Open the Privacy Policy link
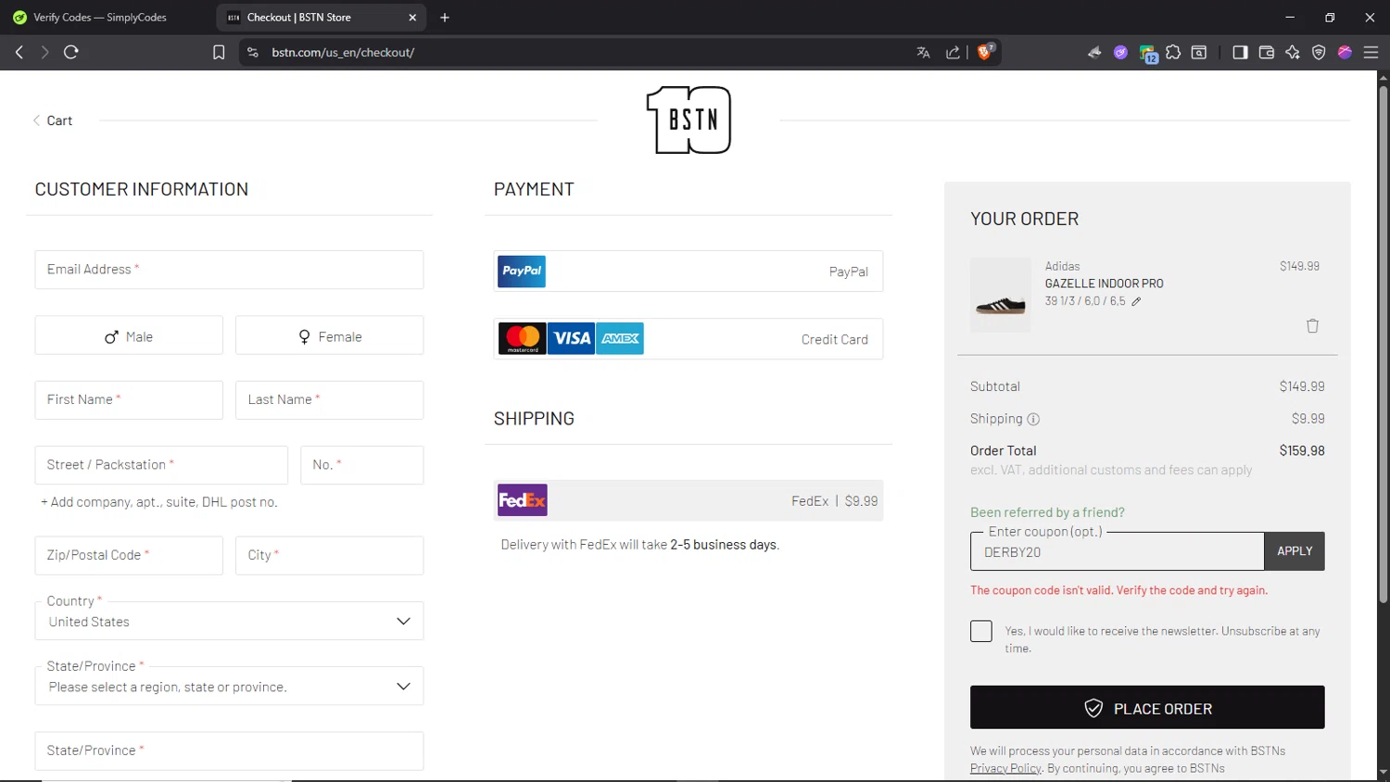1390x782 pixels. pos(1005,768)
